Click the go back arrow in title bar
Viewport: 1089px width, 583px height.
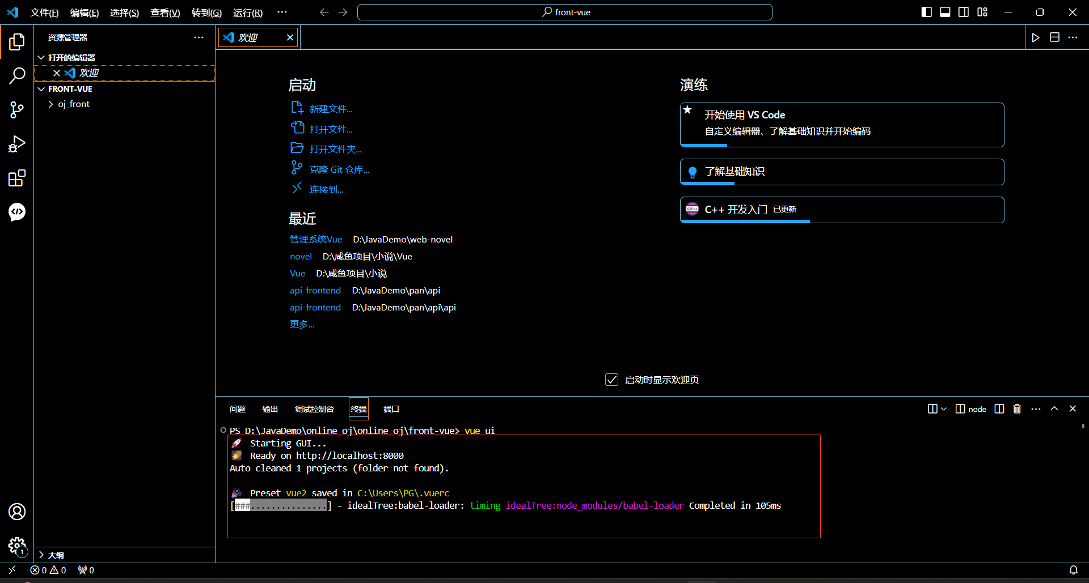324,12
